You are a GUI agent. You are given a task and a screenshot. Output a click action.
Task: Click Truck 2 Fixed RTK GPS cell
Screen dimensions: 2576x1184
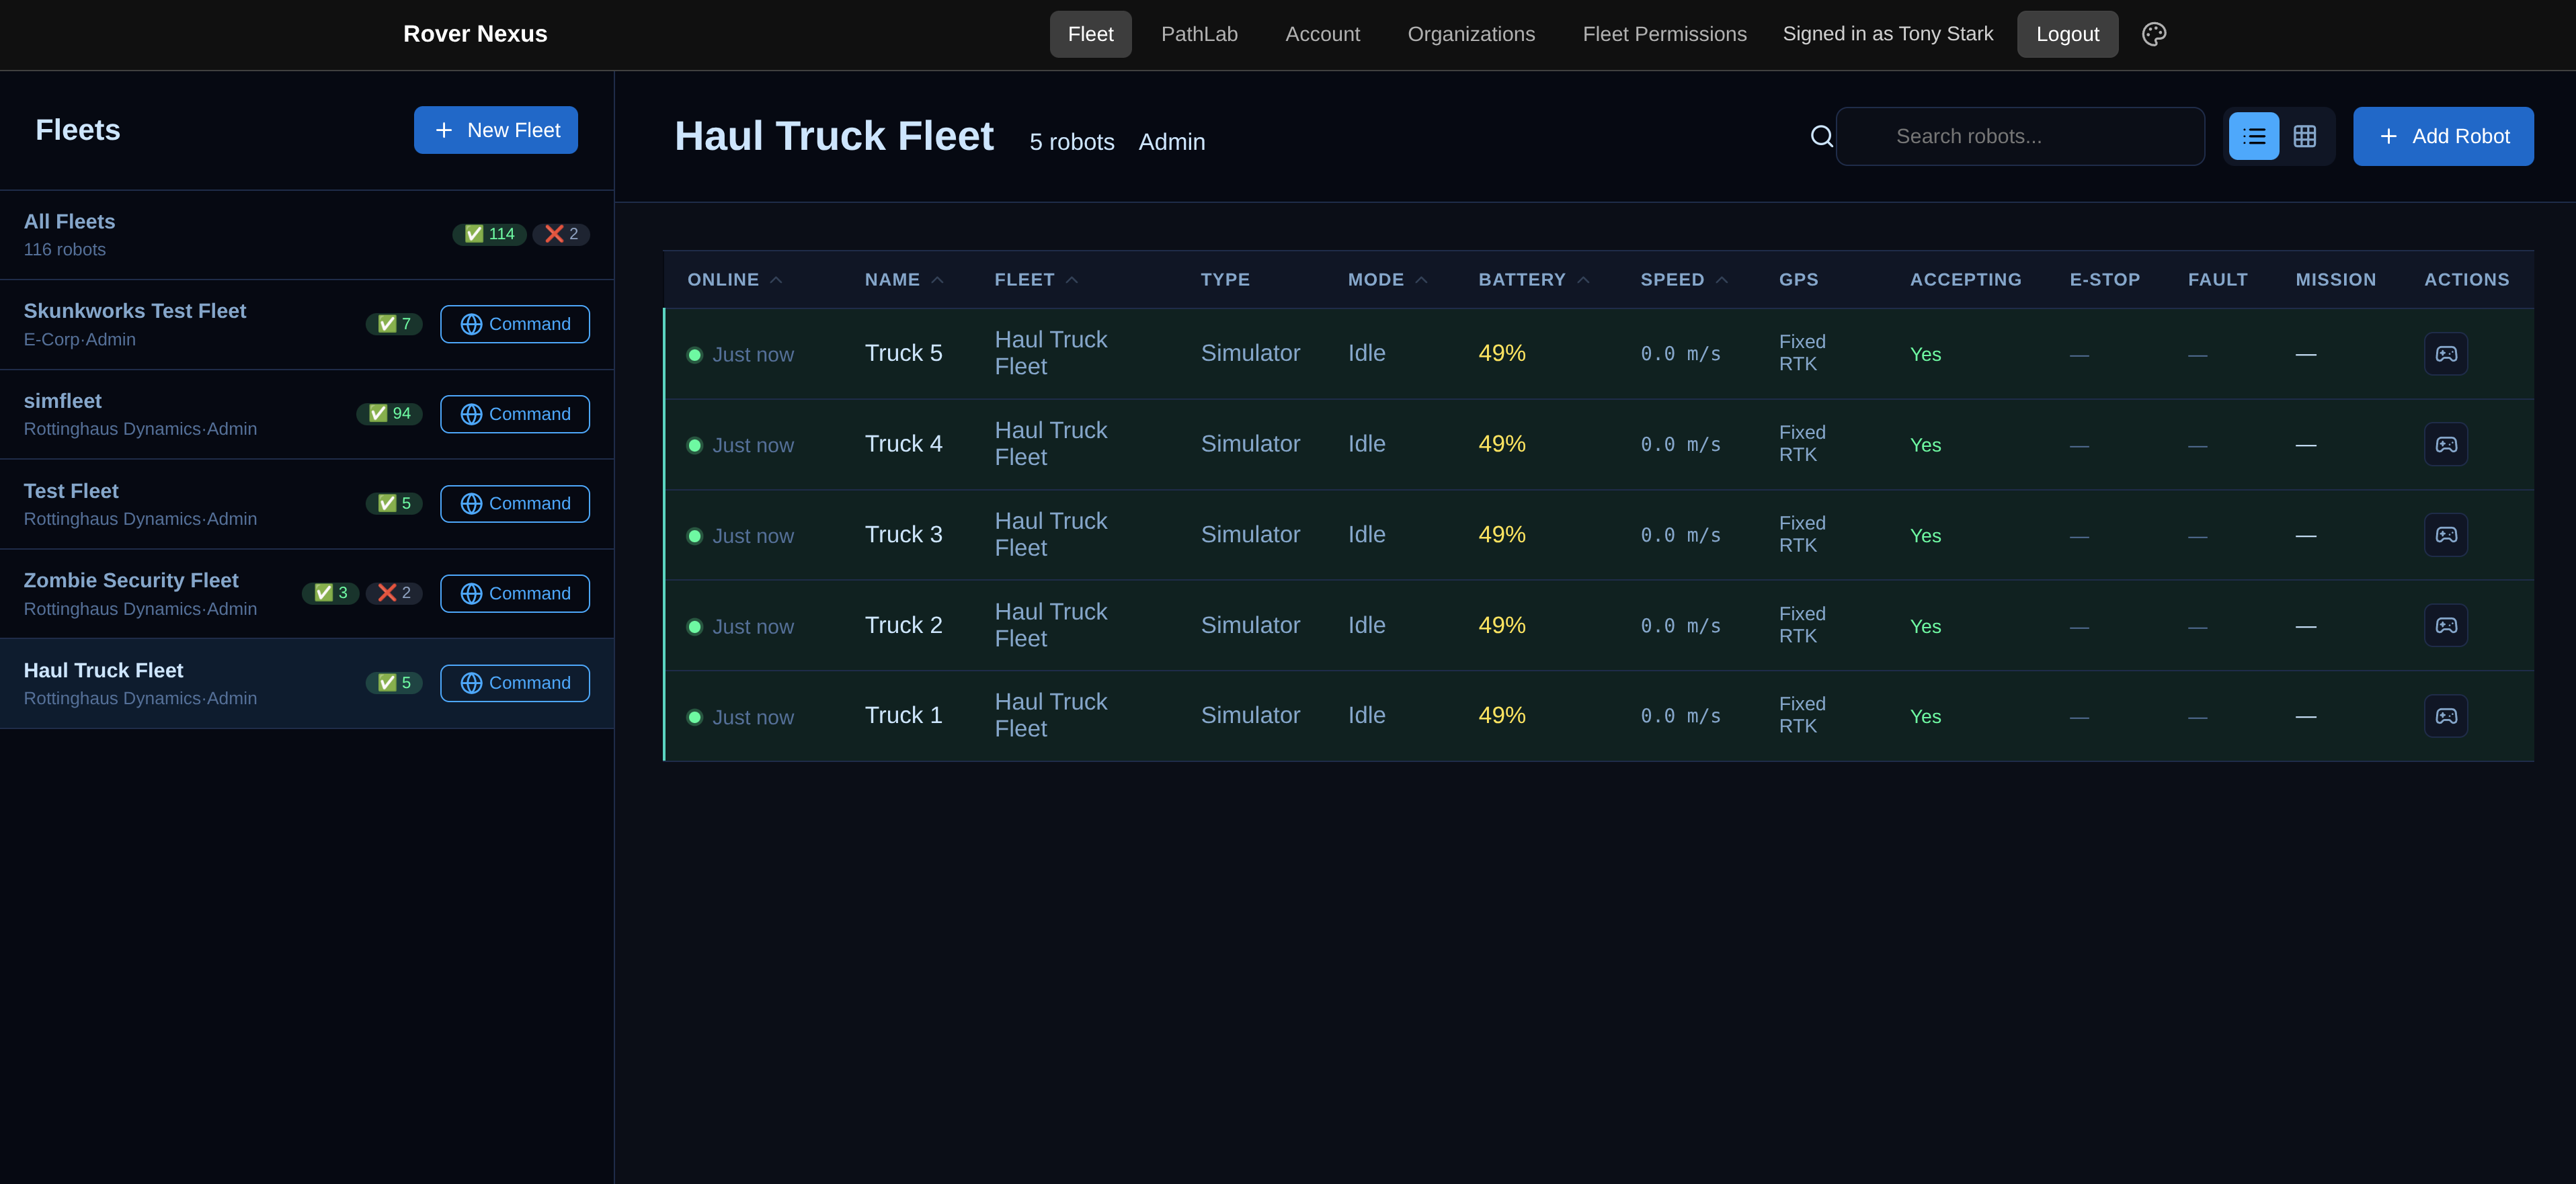click(1802, 625)
